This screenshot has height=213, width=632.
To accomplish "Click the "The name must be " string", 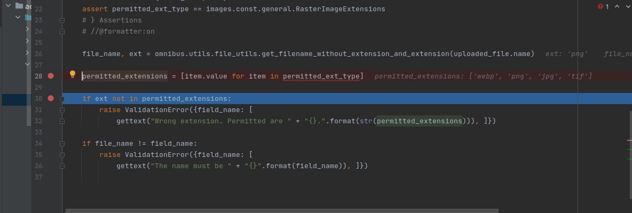I will 193,166.
